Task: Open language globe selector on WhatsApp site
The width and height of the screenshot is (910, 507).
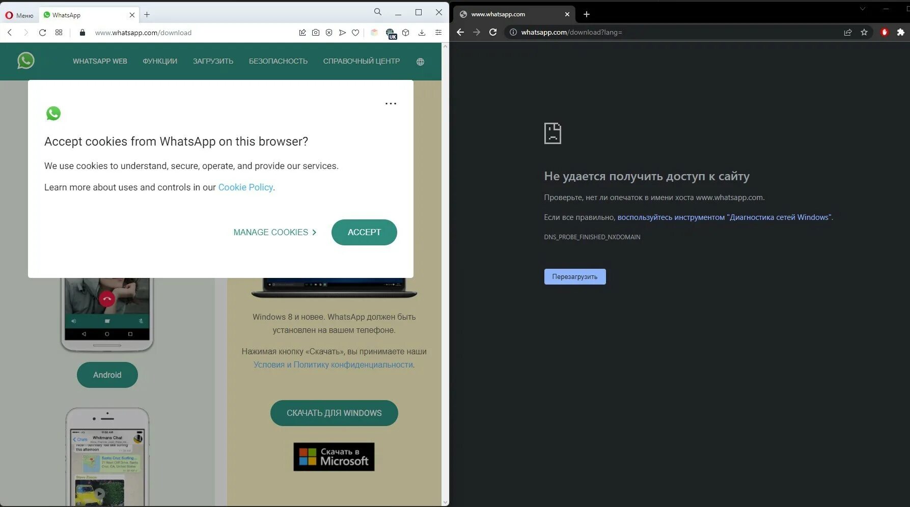Action: pyautogui.click(x=420, y=62)
